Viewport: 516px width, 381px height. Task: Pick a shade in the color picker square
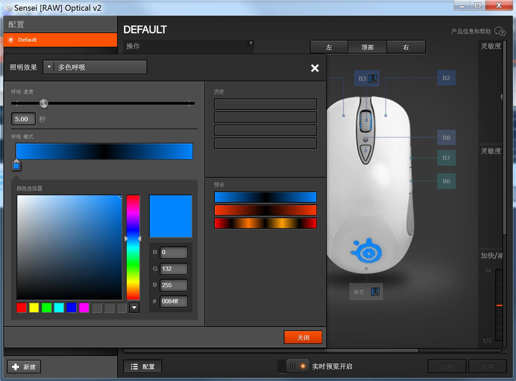pyautogui.click(x=70, y=247)
